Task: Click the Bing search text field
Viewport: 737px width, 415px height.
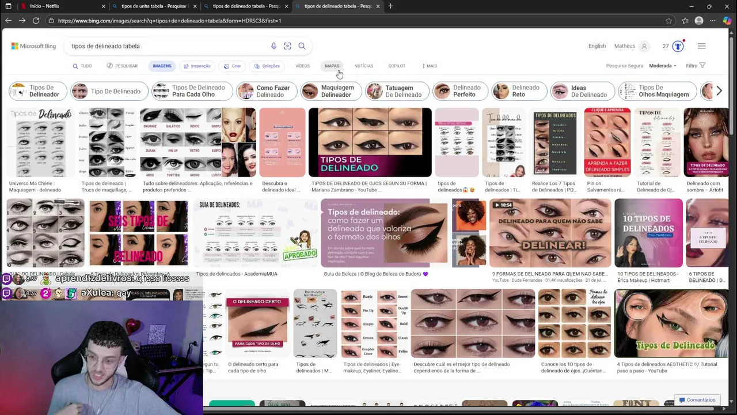Action: click(x=167, y=46)
